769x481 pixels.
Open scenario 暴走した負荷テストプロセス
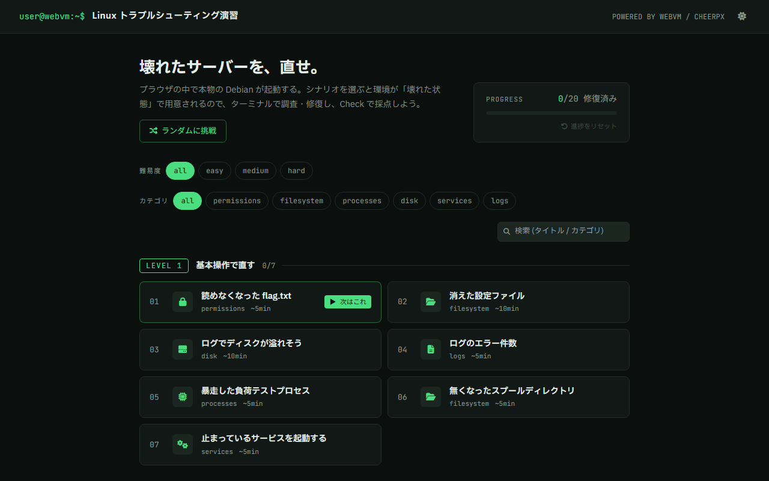click(x=260, y=397)
